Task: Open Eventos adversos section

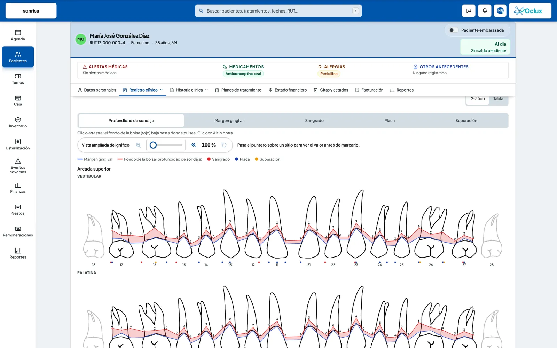Action: pyautogui.click(x=18, y=166)
